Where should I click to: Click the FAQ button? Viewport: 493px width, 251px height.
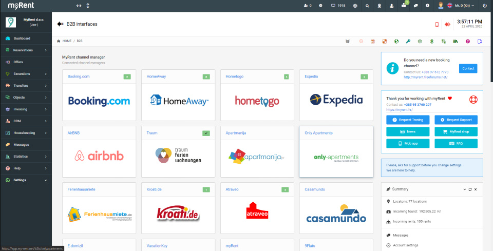[x=456, y=143]
